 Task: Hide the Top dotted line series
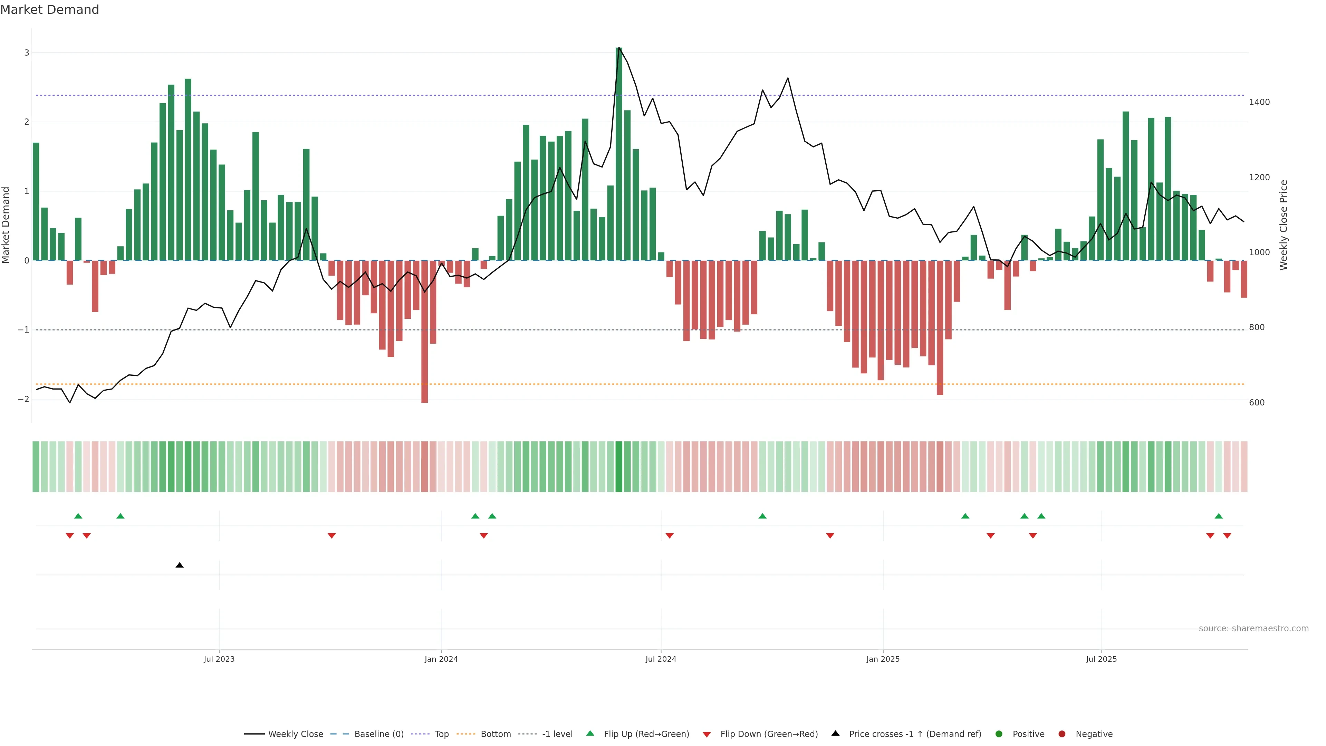tap(441, 734)
